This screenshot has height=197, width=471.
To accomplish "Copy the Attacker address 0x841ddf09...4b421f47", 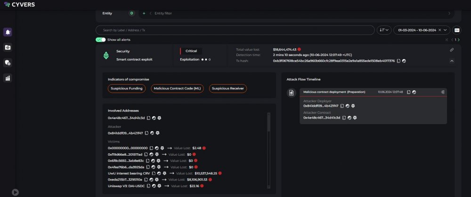I will (x=146, y=133).
